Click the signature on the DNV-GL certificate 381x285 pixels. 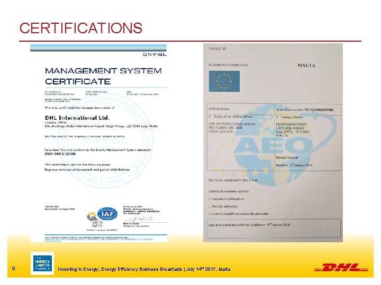(x=142, y=220)
